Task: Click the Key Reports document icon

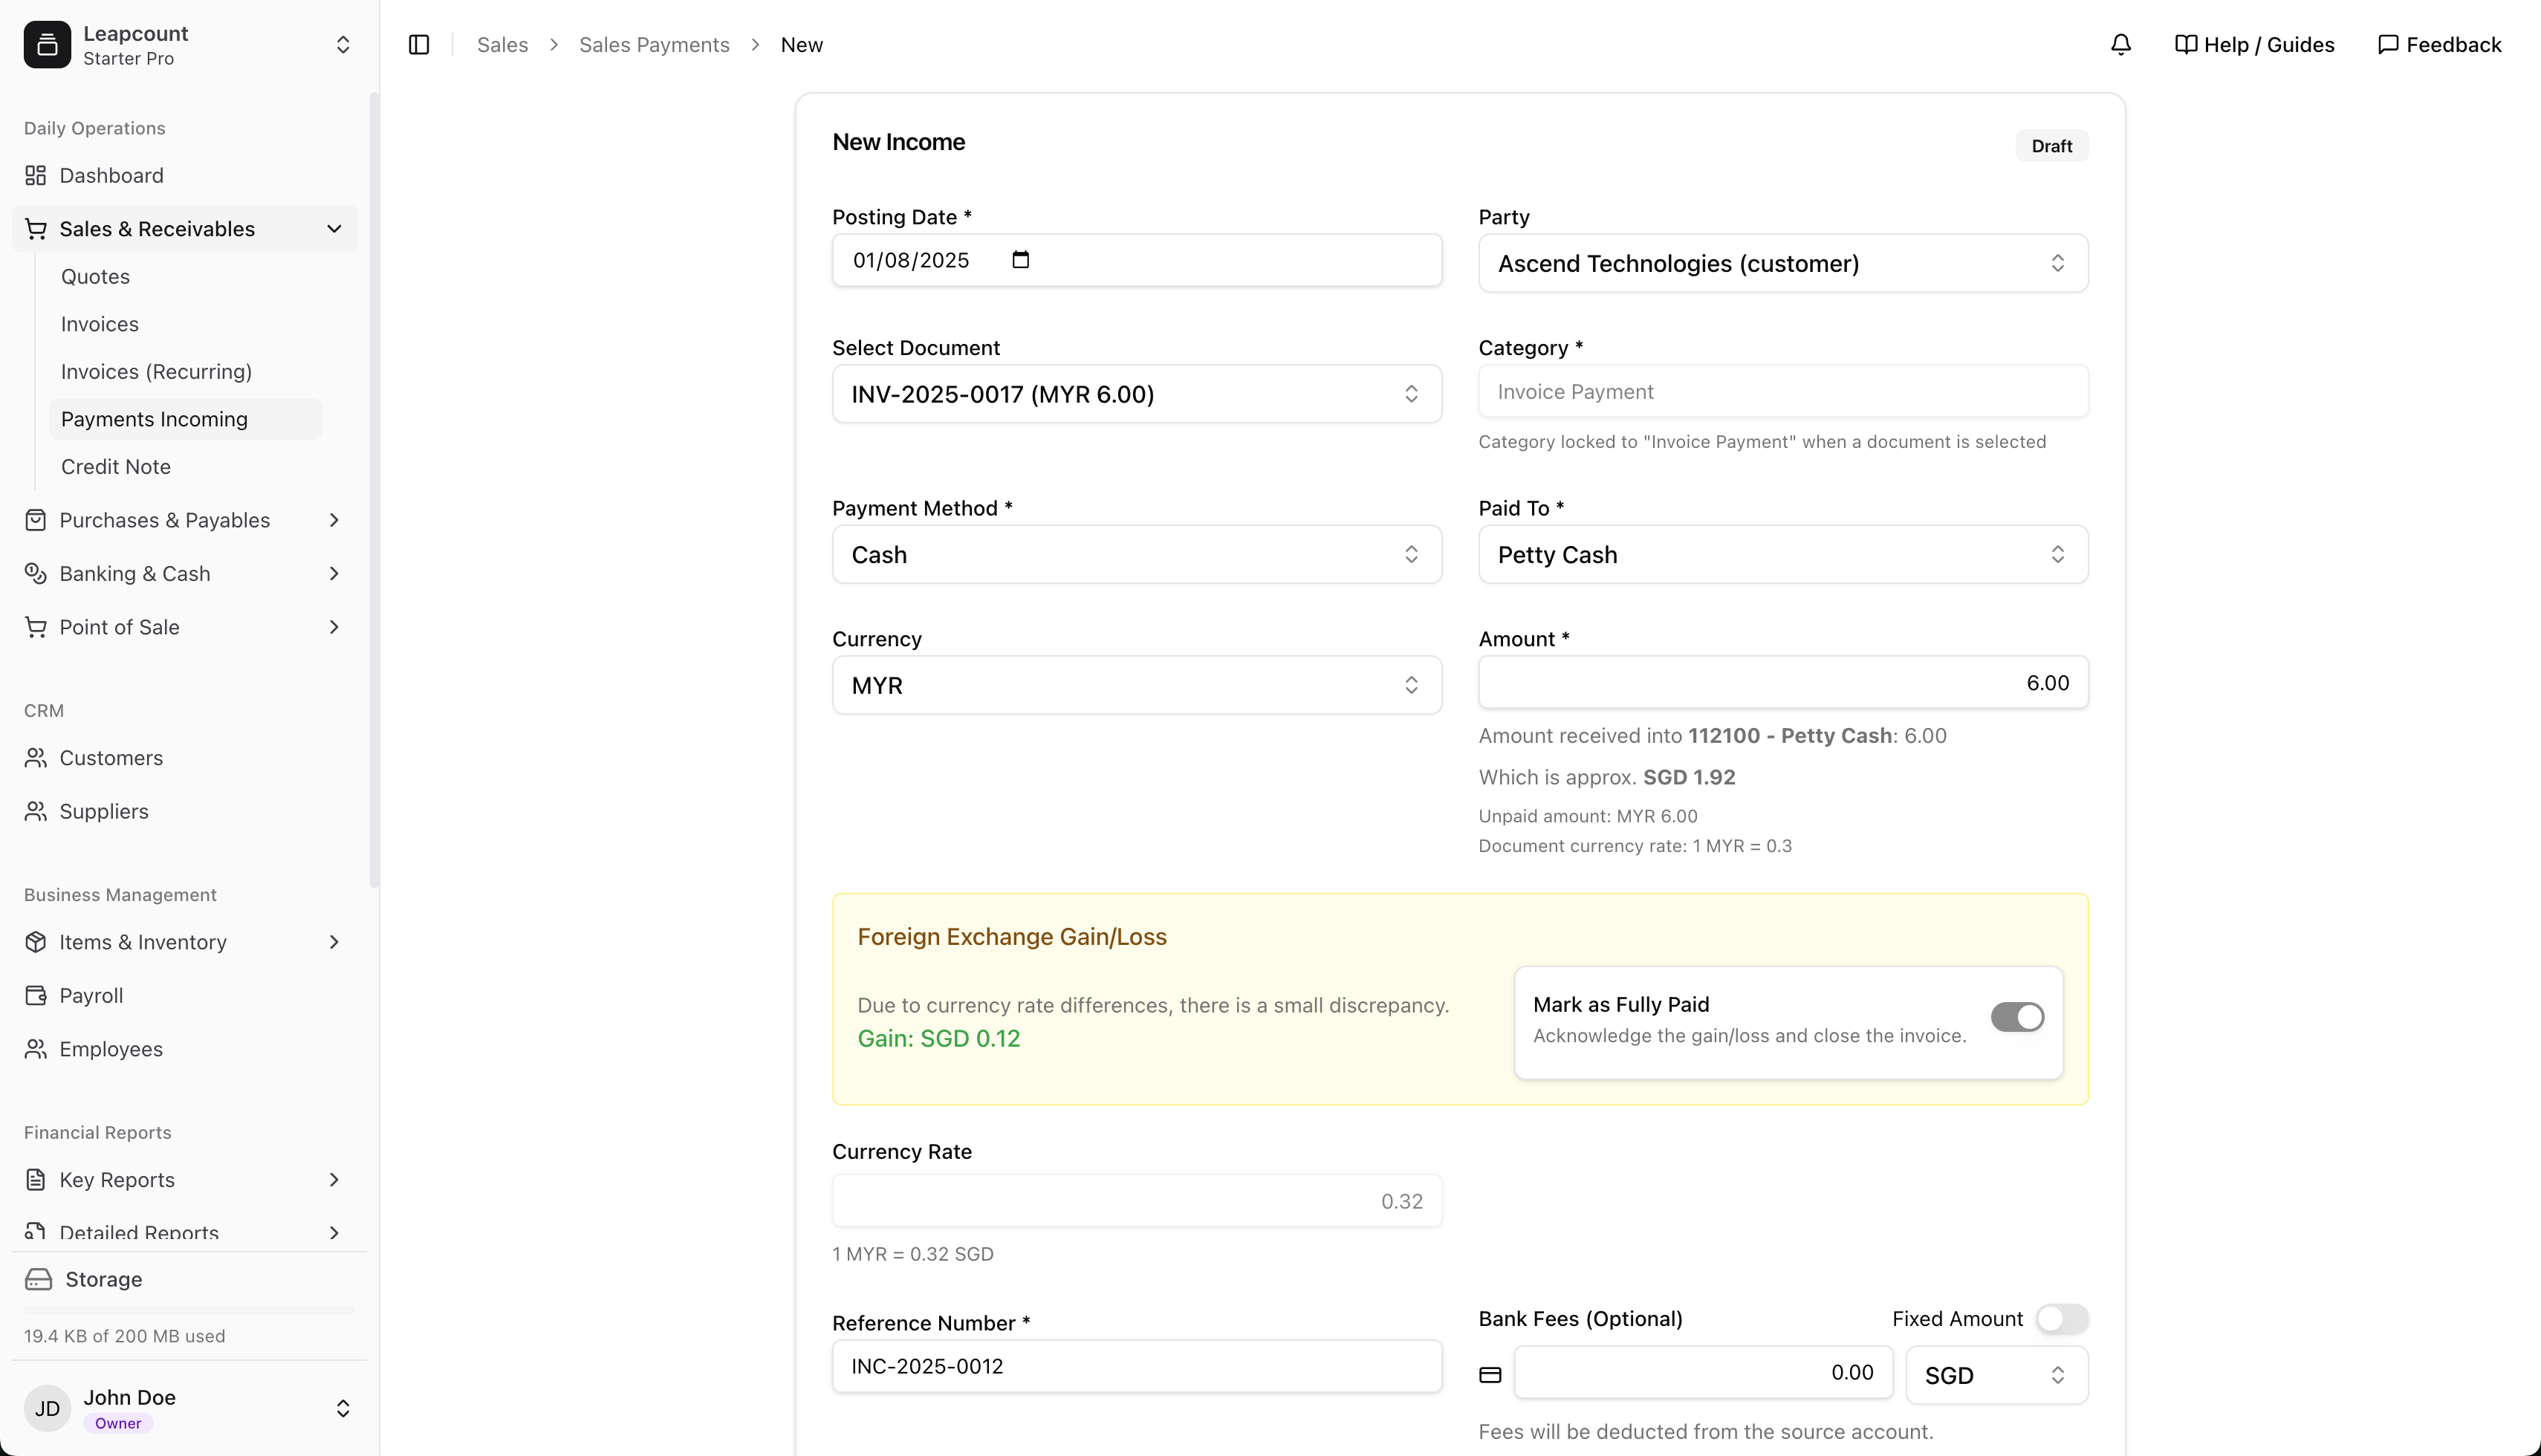Action: coord(36,1180)
